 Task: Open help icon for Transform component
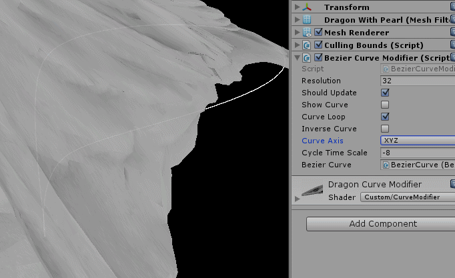click(x=453, y=7)
